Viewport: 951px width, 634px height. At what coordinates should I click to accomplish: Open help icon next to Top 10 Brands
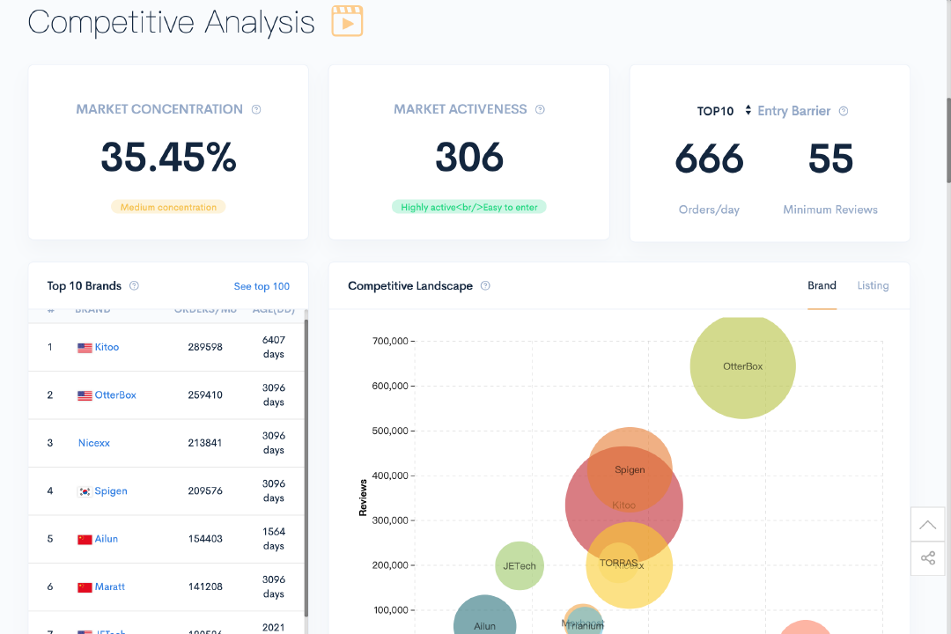point(134,286)
